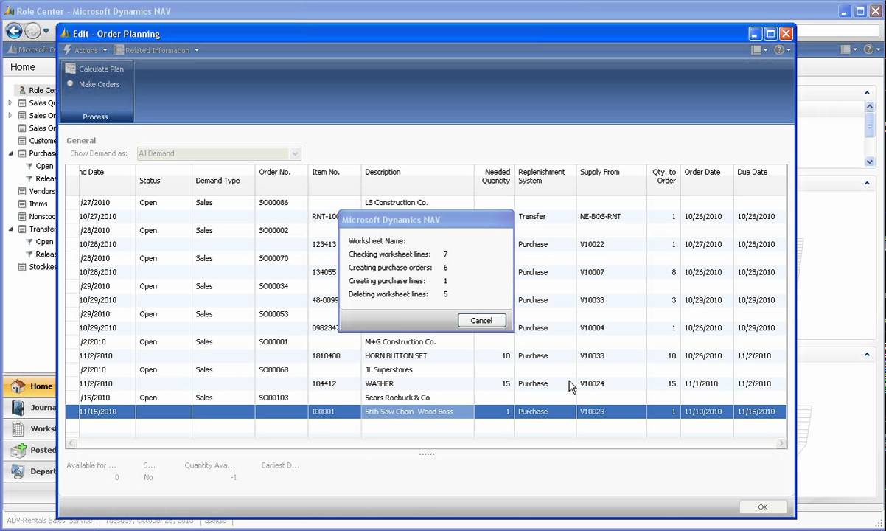This screenshot has width=886, height=531.
Task: Open navigation history dropdown beside Forward arrow
Action: click(46, 31)
